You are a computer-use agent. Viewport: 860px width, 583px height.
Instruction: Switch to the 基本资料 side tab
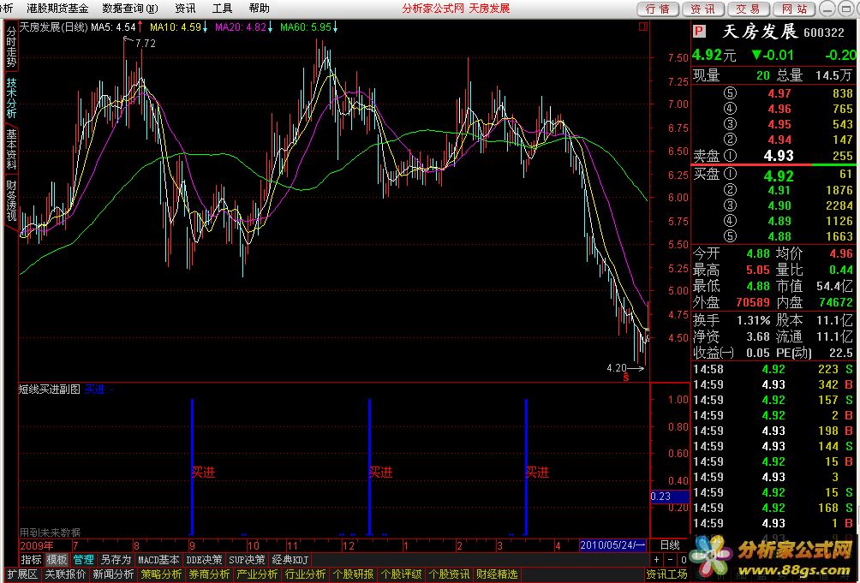pyautogui.click(x=11, y=148)
